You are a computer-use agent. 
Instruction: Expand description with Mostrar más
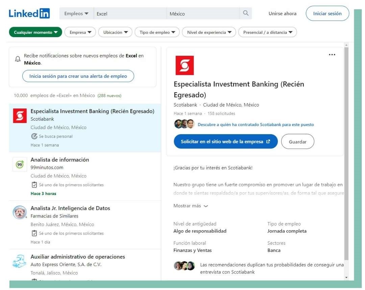[x=191, y=206]
